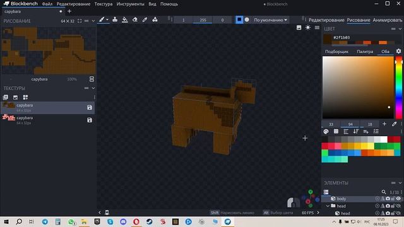Select circle brush shape
The image size is (404, 227).
[x=247, y=20]
